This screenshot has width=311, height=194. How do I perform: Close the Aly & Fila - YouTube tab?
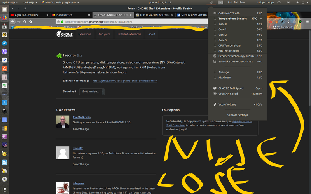(47, 15)
